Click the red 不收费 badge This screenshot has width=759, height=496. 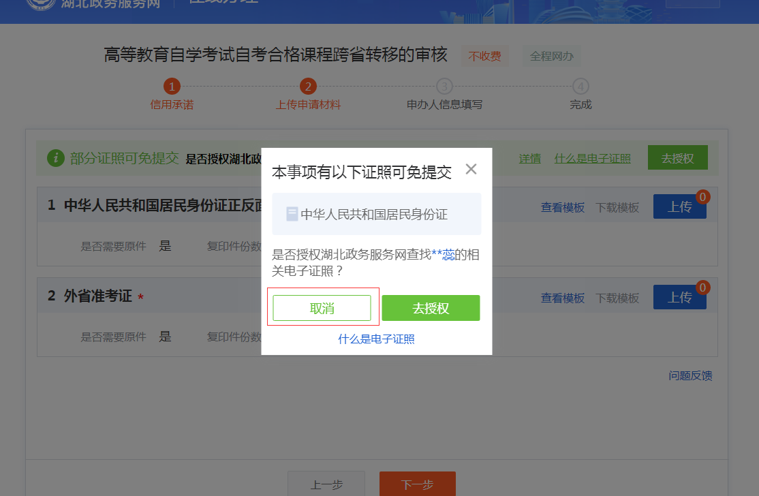coord(484,56)
